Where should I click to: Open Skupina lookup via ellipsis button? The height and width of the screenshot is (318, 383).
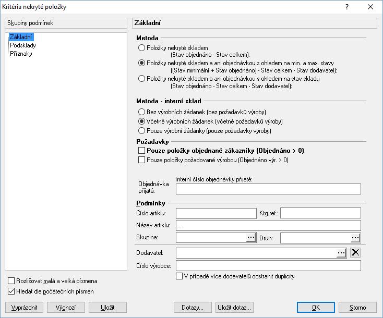click(x=251, y=237)
